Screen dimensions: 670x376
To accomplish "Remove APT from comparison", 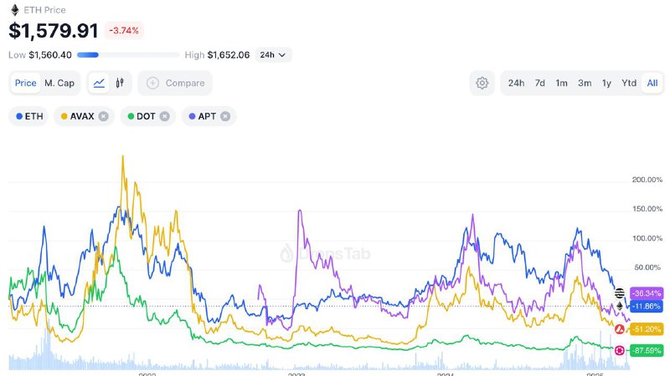I will point(225,116).
